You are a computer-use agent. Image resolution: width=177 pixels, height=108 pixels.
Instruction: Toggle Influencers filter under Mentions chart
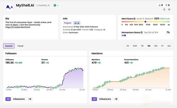[105, 99]
